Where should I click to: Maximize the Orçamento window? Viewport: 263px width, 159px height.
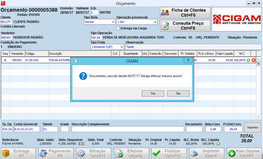click(x=254, y=3)
